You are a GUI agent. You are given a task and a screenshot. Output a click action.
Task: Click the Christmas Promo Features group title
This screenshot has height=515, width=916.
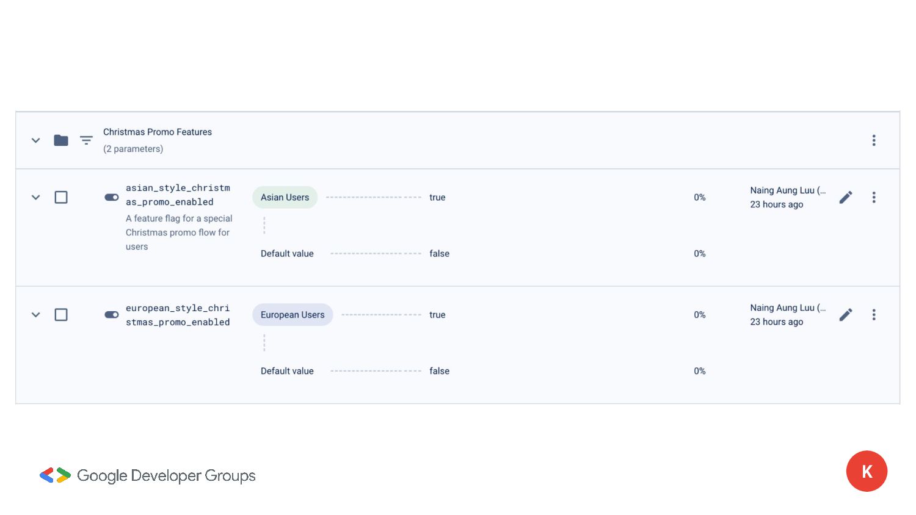(x=158, y=132)
